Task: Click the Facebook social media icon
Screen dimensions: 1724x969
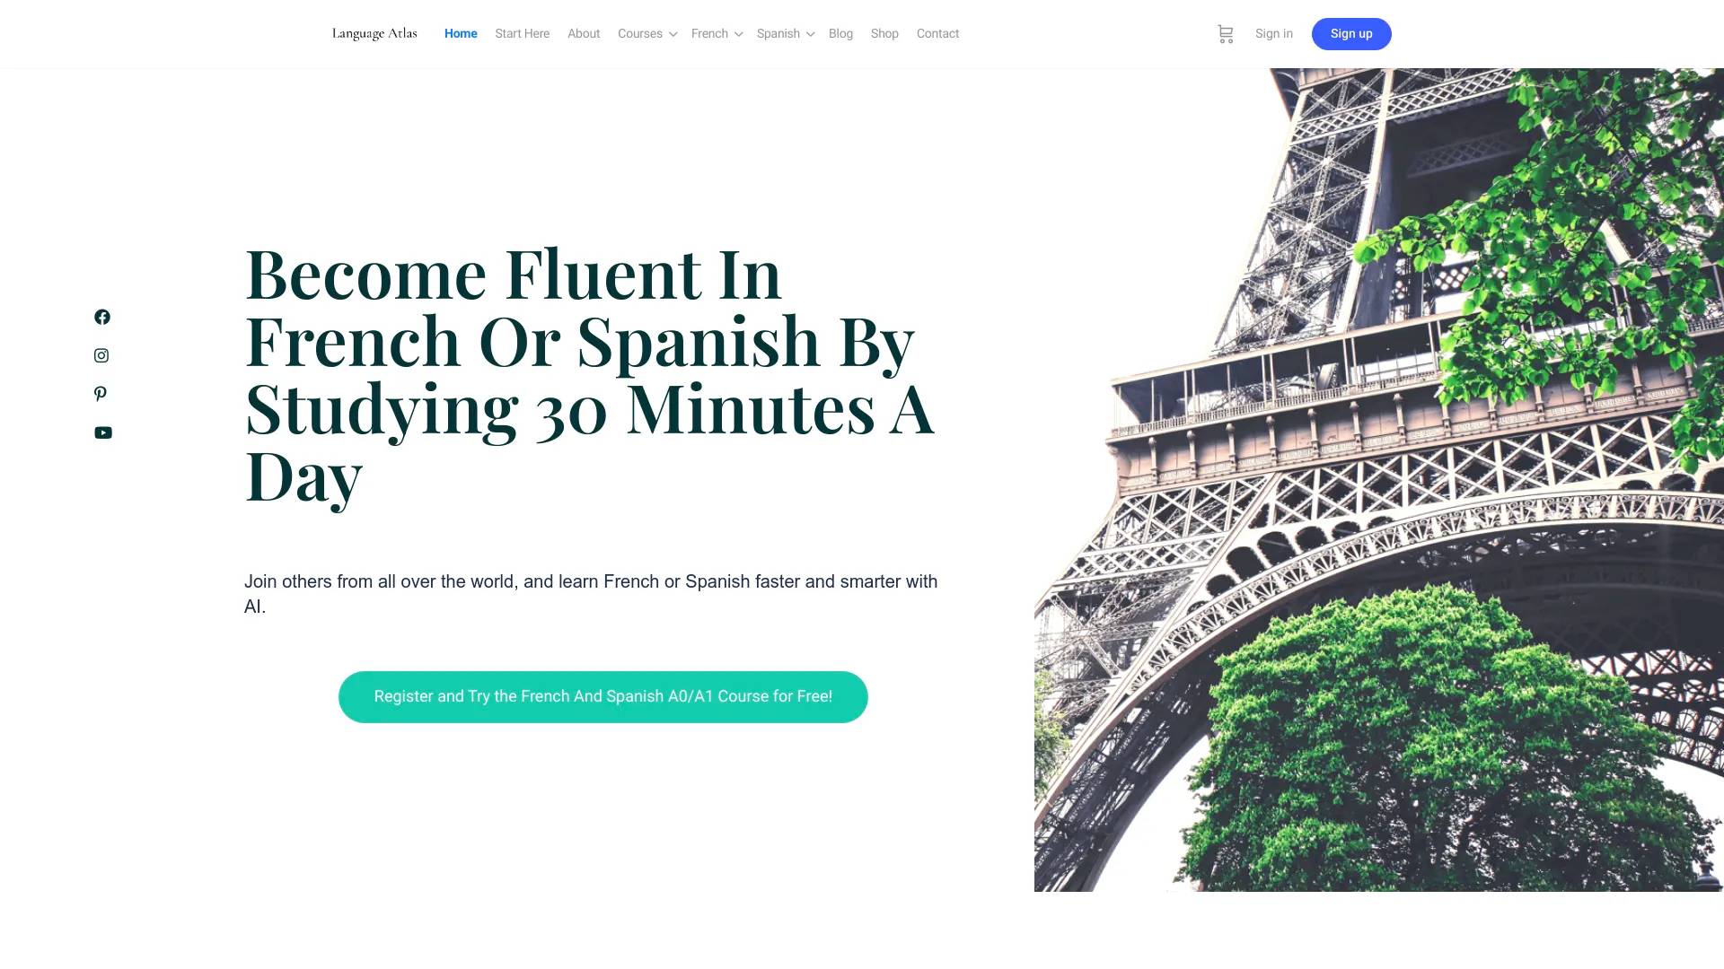Action: pyautogui.click(x=101, y=317)
